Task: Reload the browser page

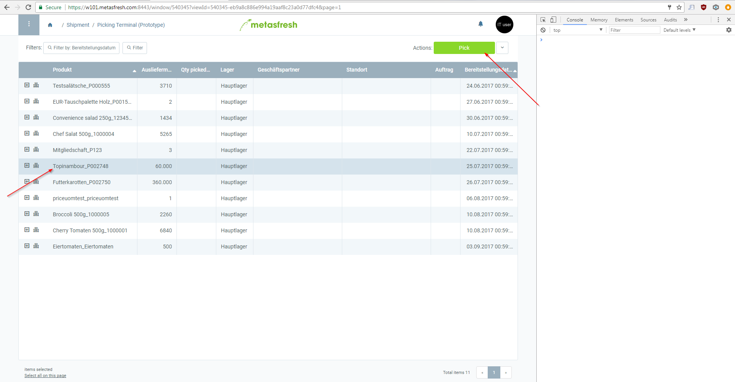Action: point(28,7)
